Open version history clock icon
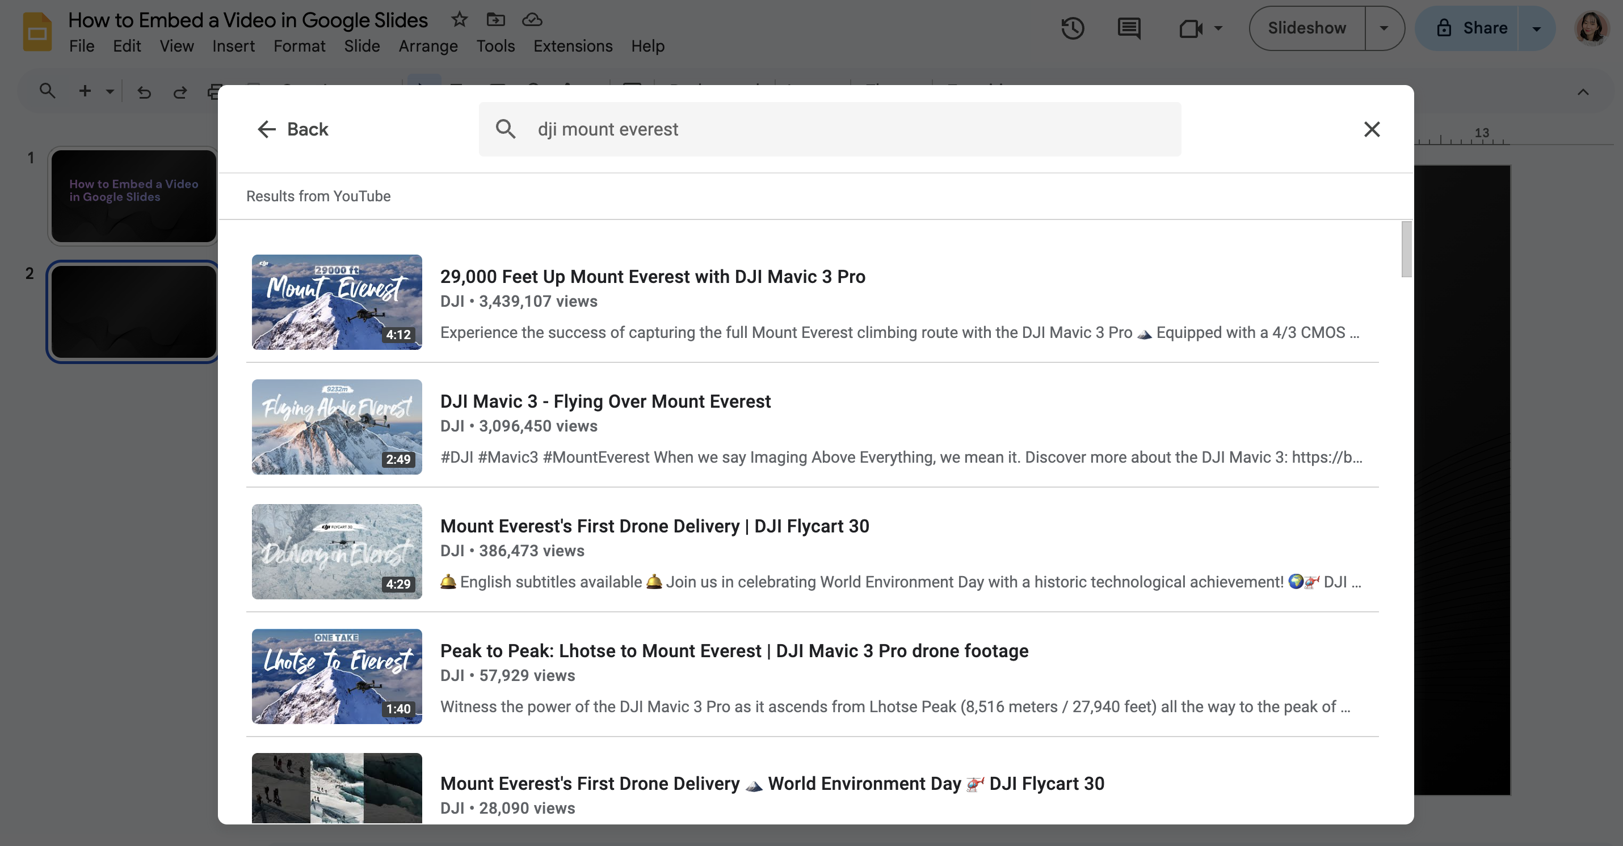The image size is (1623, 846). pos(1073,28)
